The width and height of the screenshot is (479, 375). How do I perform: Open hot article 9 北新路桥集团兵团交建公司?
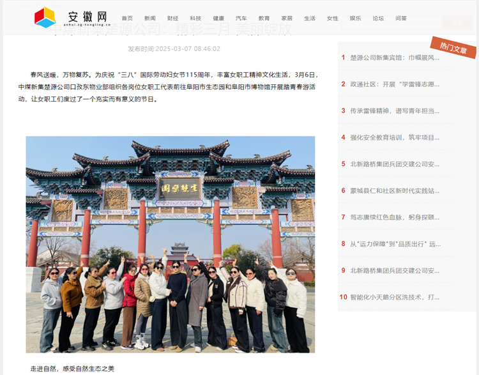pos(395,270)
